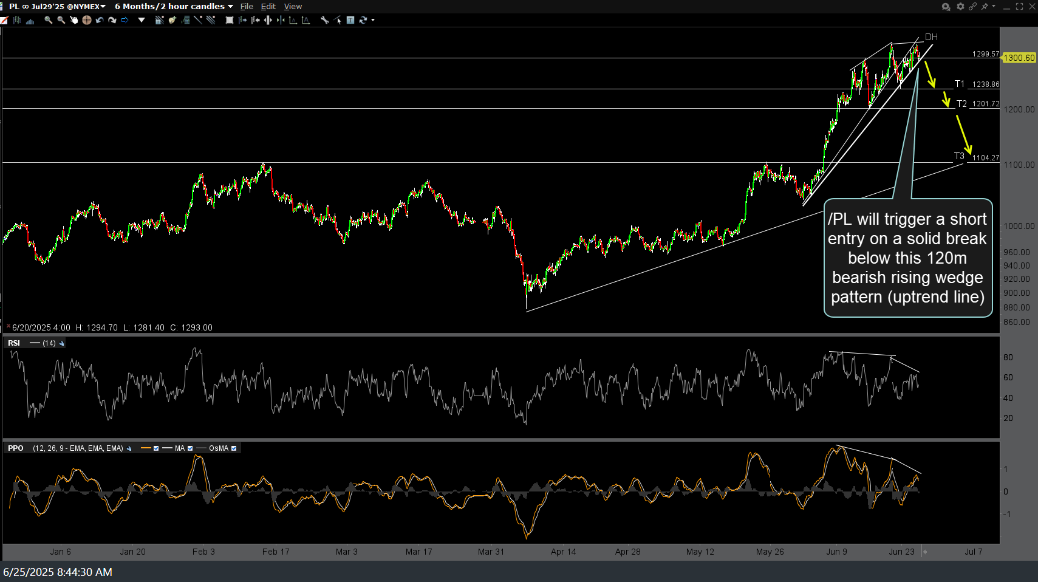Open the View menu
Screen dimensions: 1038x582
(x=293, y=6)
